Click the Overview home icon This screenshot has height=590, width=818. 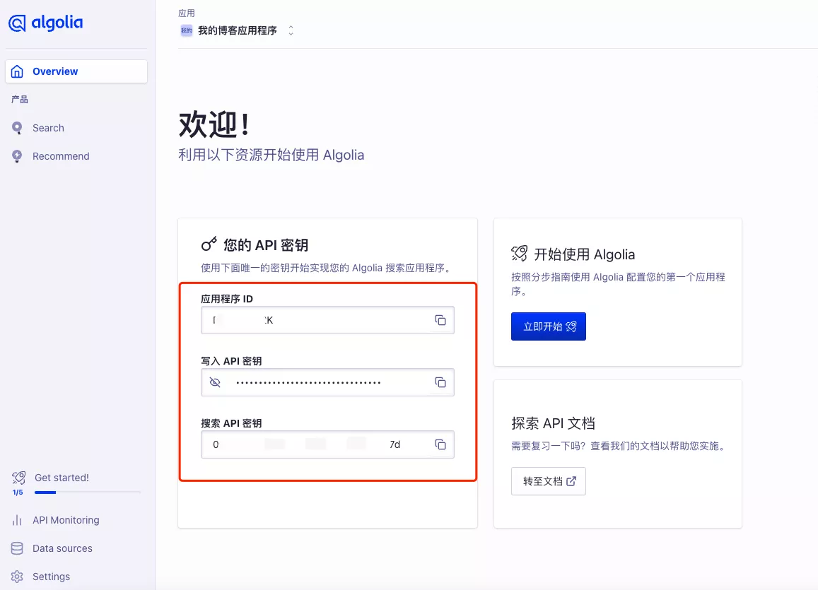pos(17,71)
